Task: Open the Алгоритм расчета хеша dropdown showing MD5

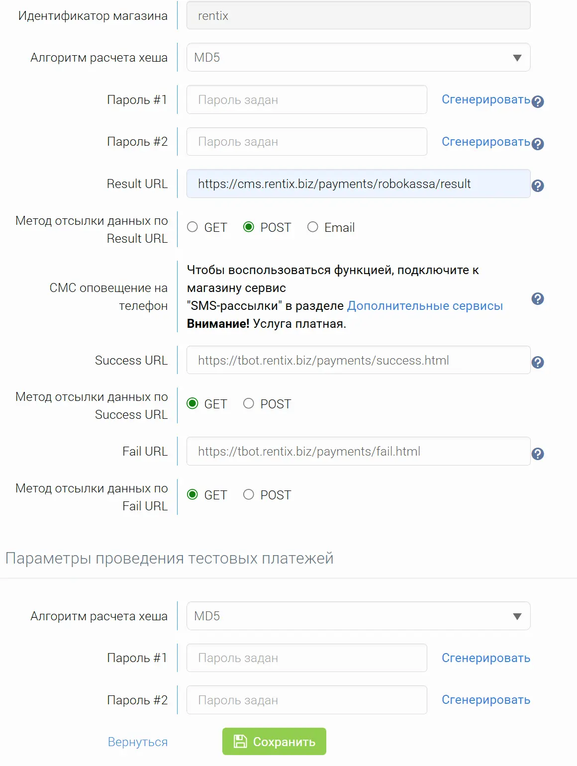Action: tap(358, 57)
